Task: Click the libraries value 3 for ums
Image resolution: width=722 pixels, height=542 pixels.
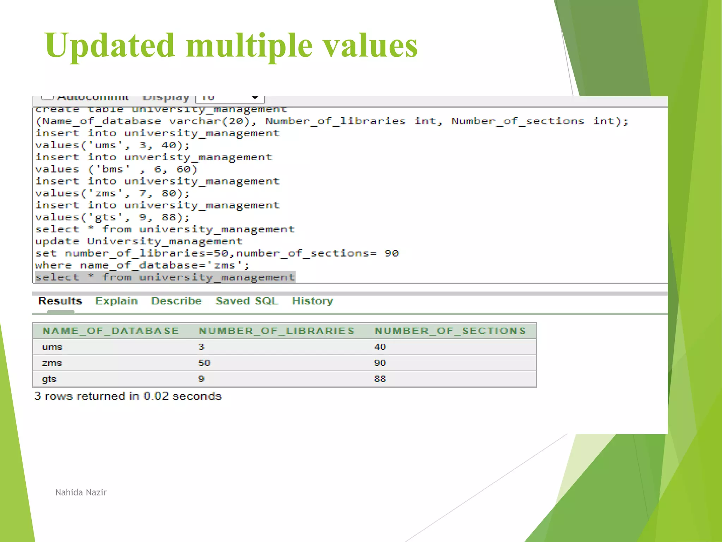Action: (201, 347)
